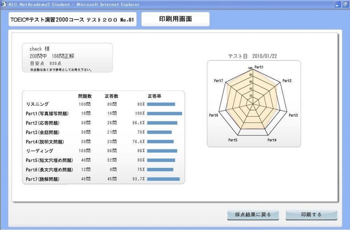
Task: Click the 正答数 column header
Action: coord(111,96)
